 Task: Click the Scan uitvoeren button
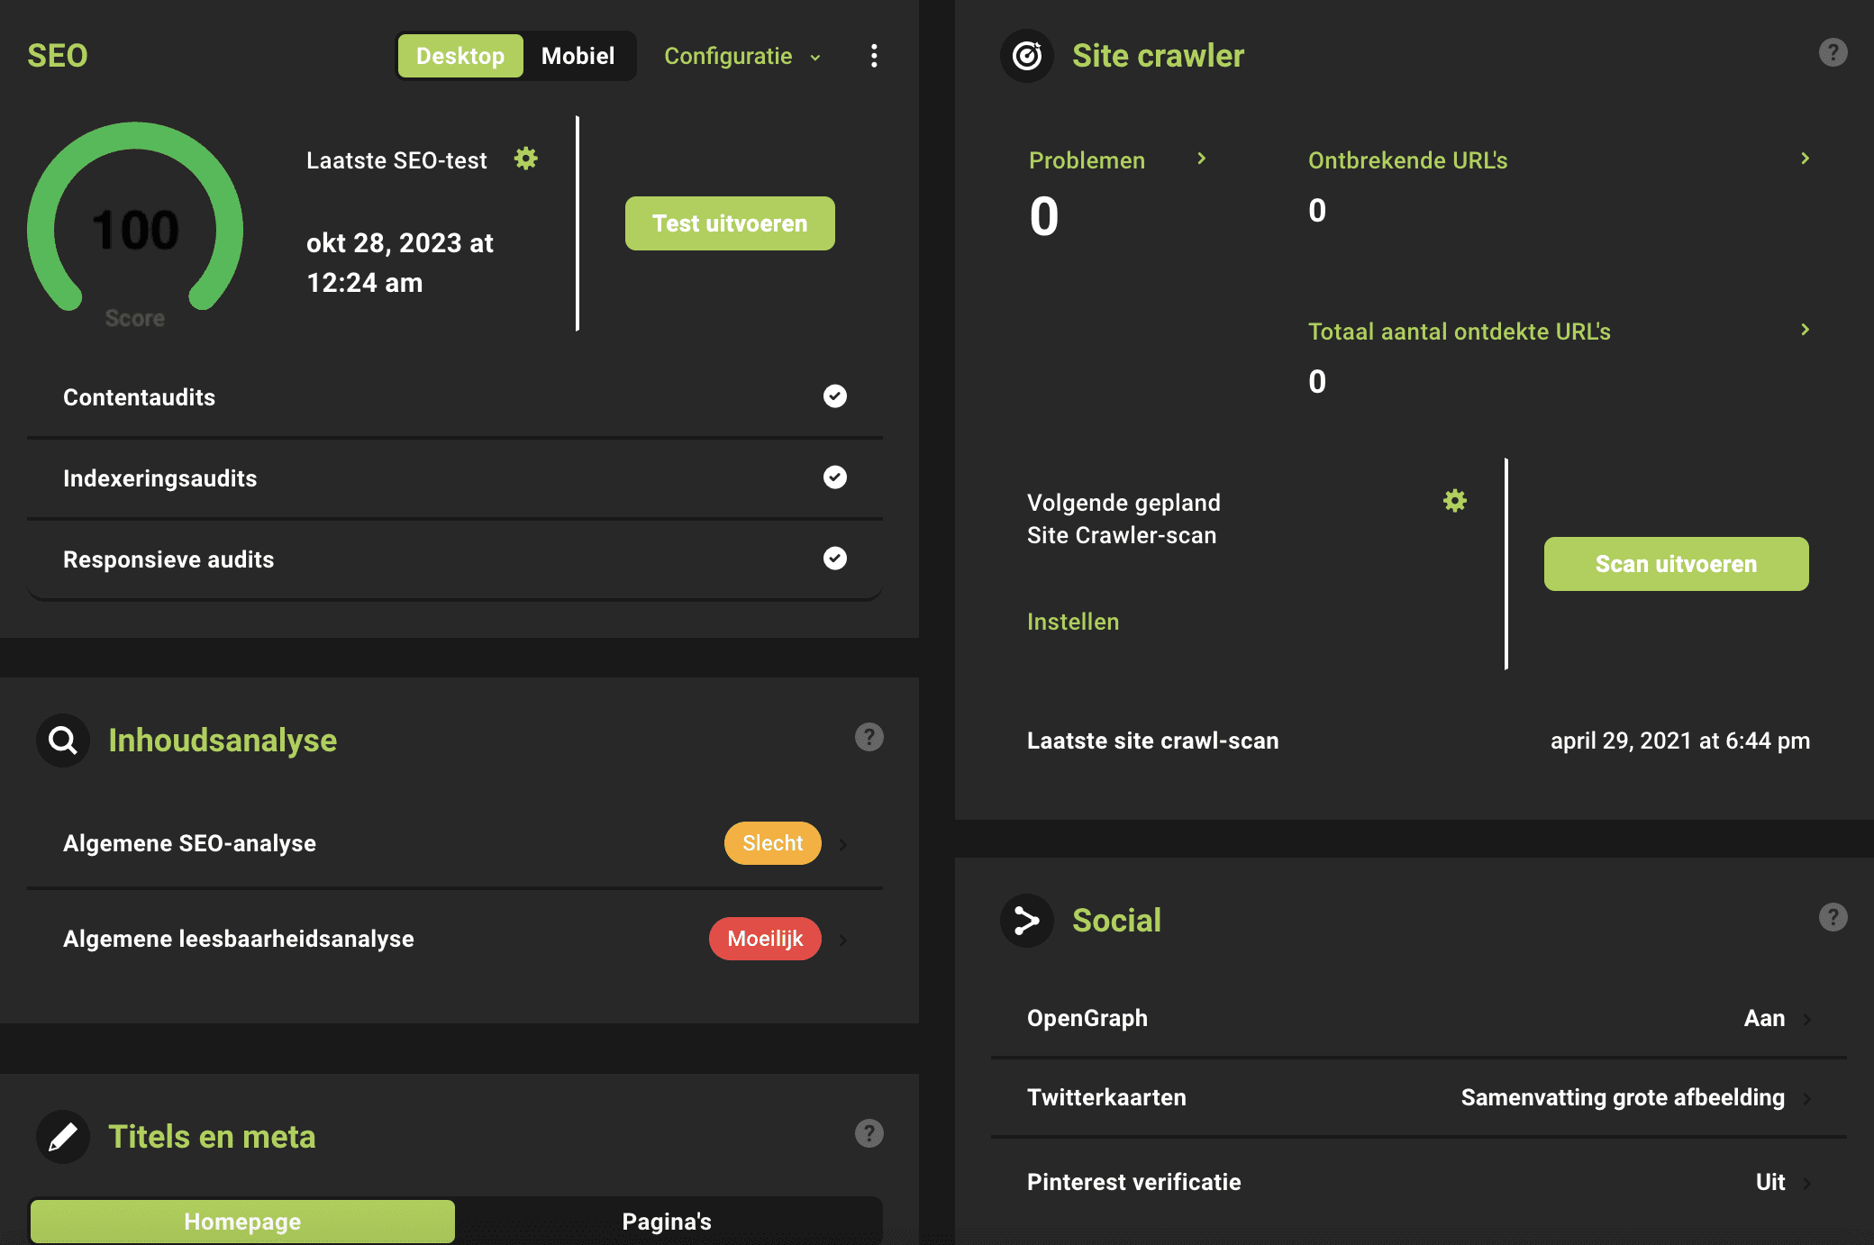click(x=1677, y=564)
